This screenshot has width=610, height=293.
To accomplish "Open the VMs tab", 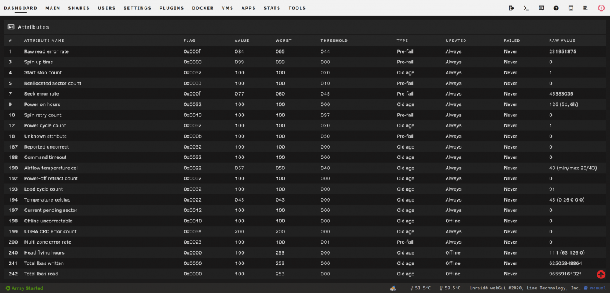I will pos(228,8).
